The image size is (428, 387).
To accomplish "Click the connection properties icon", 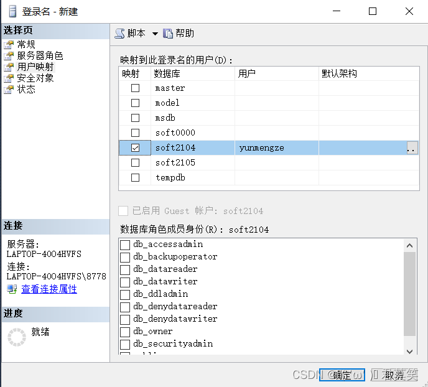I will [x=12, y=289].
